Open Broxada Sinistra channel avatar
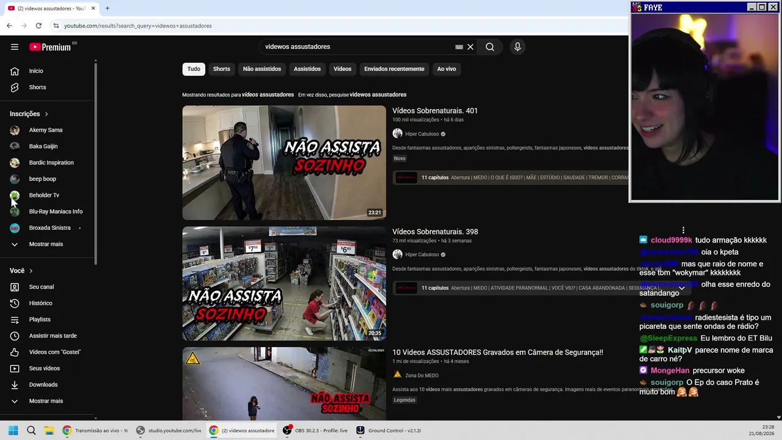Viewport: 782px width, 440px height. coord(15,228)
